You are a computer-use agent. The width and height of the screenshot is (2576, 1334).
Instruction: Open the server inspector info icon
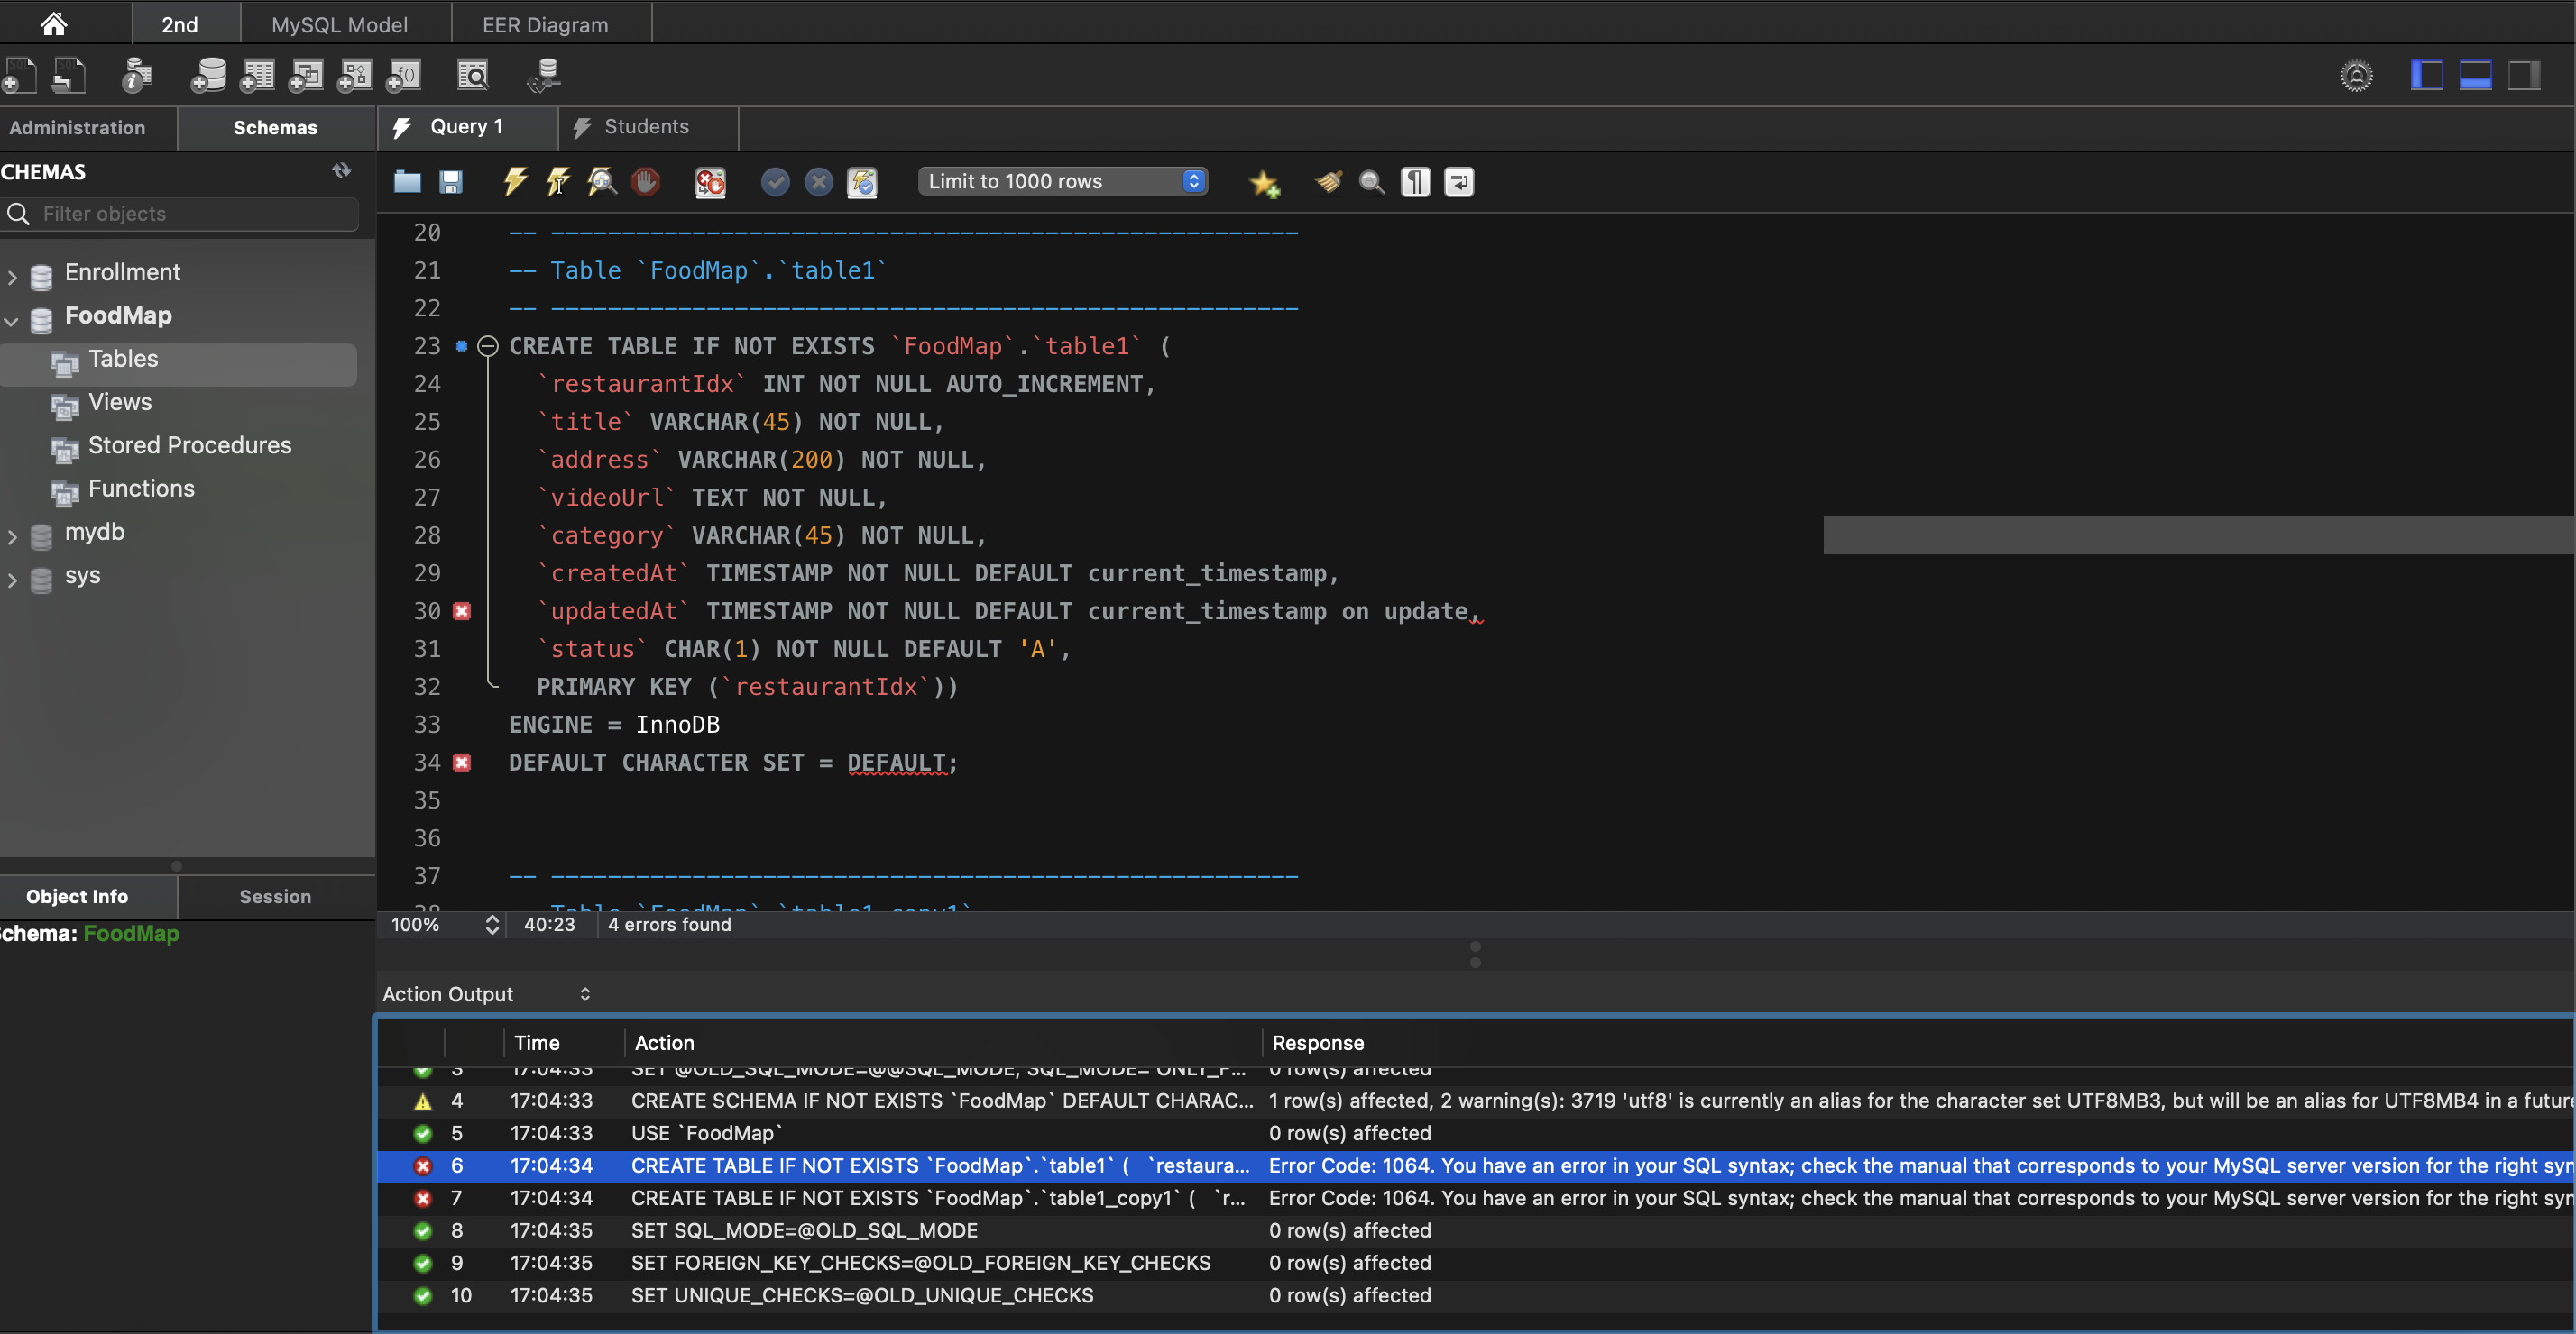pyautogui.click(x=137, y=75)
